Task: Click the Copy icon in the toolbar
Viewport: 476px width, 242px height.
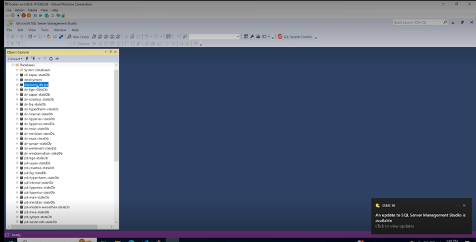Action: click(132, 37)
